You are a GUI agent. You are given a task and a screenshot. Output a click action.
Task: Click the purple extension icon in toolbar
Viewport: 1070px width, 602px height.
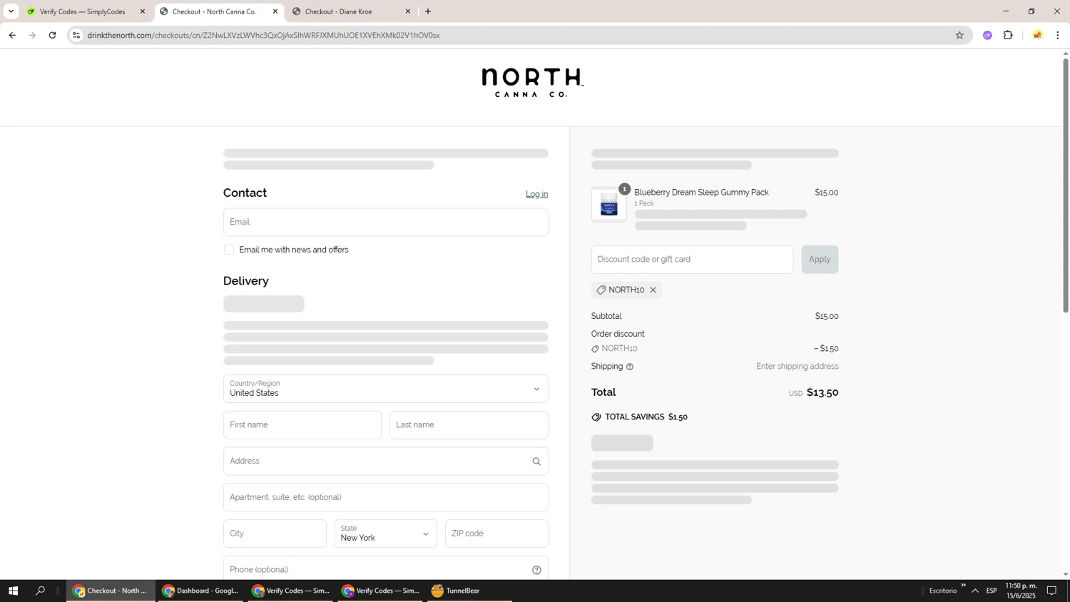[987, 35]
